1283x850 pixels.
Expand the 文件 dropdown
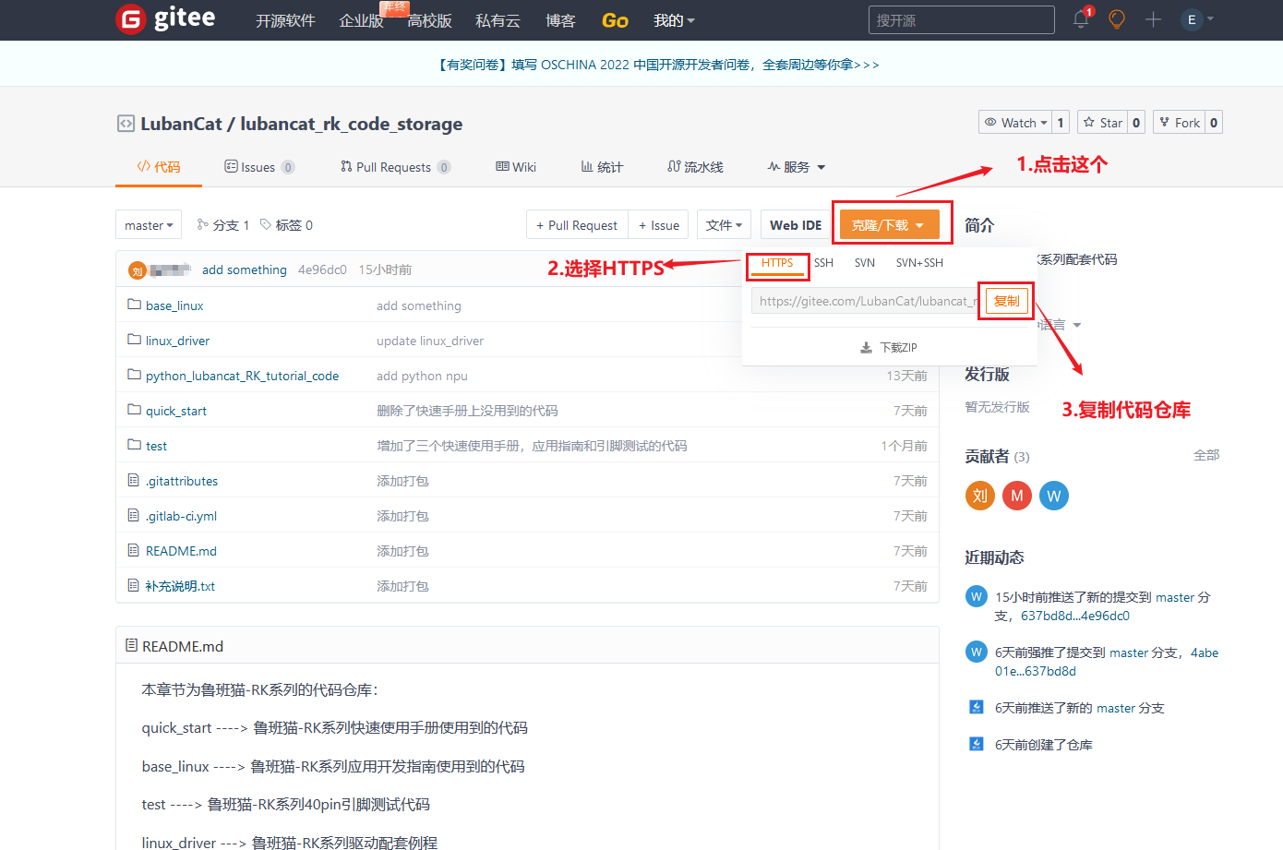coord(724,225)
